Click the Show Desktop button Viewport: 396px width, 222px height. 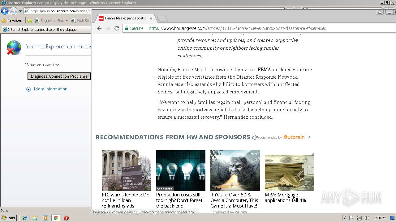click(393, 218)
